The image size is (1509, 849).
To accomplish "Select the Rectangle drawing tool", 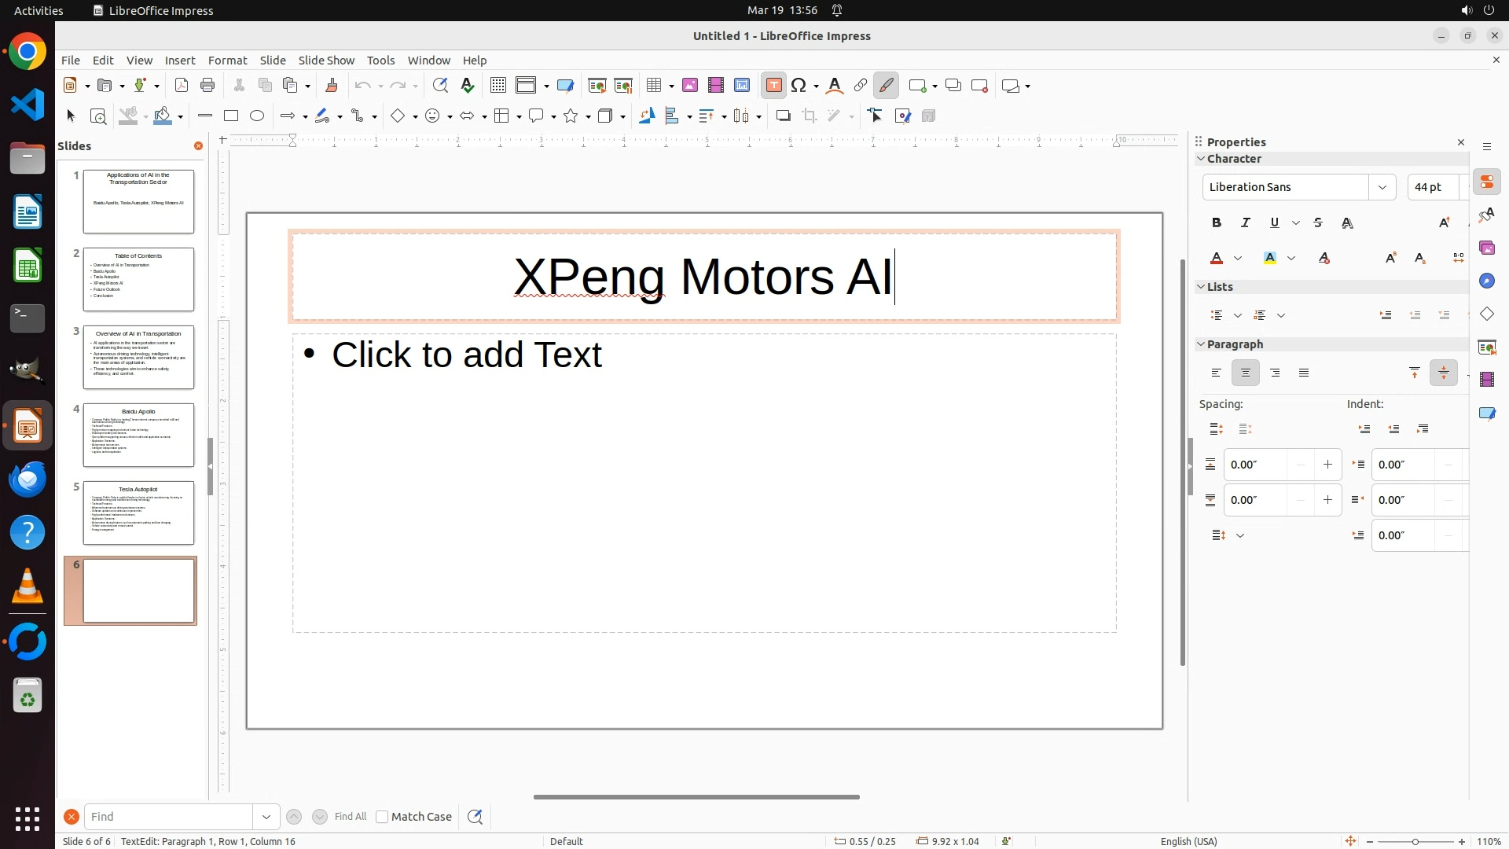I will (231, 116).
